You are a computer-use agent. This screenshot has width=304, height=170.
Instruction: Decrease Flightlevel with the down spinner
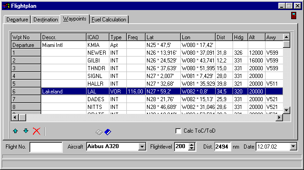[x=191, y=149]
